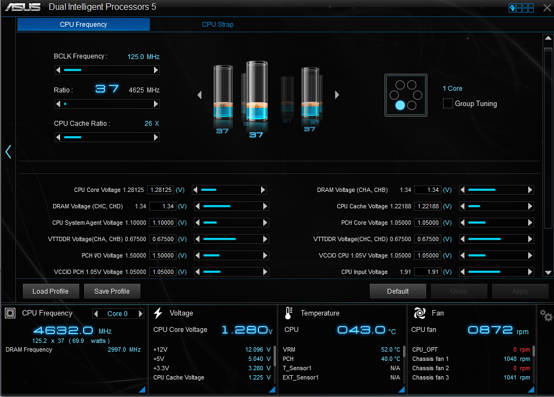Image resolution: width=554 pixels, height=397 pixels.
Task: Decrease Ratio with left arrow
Action: coord(58,104)
